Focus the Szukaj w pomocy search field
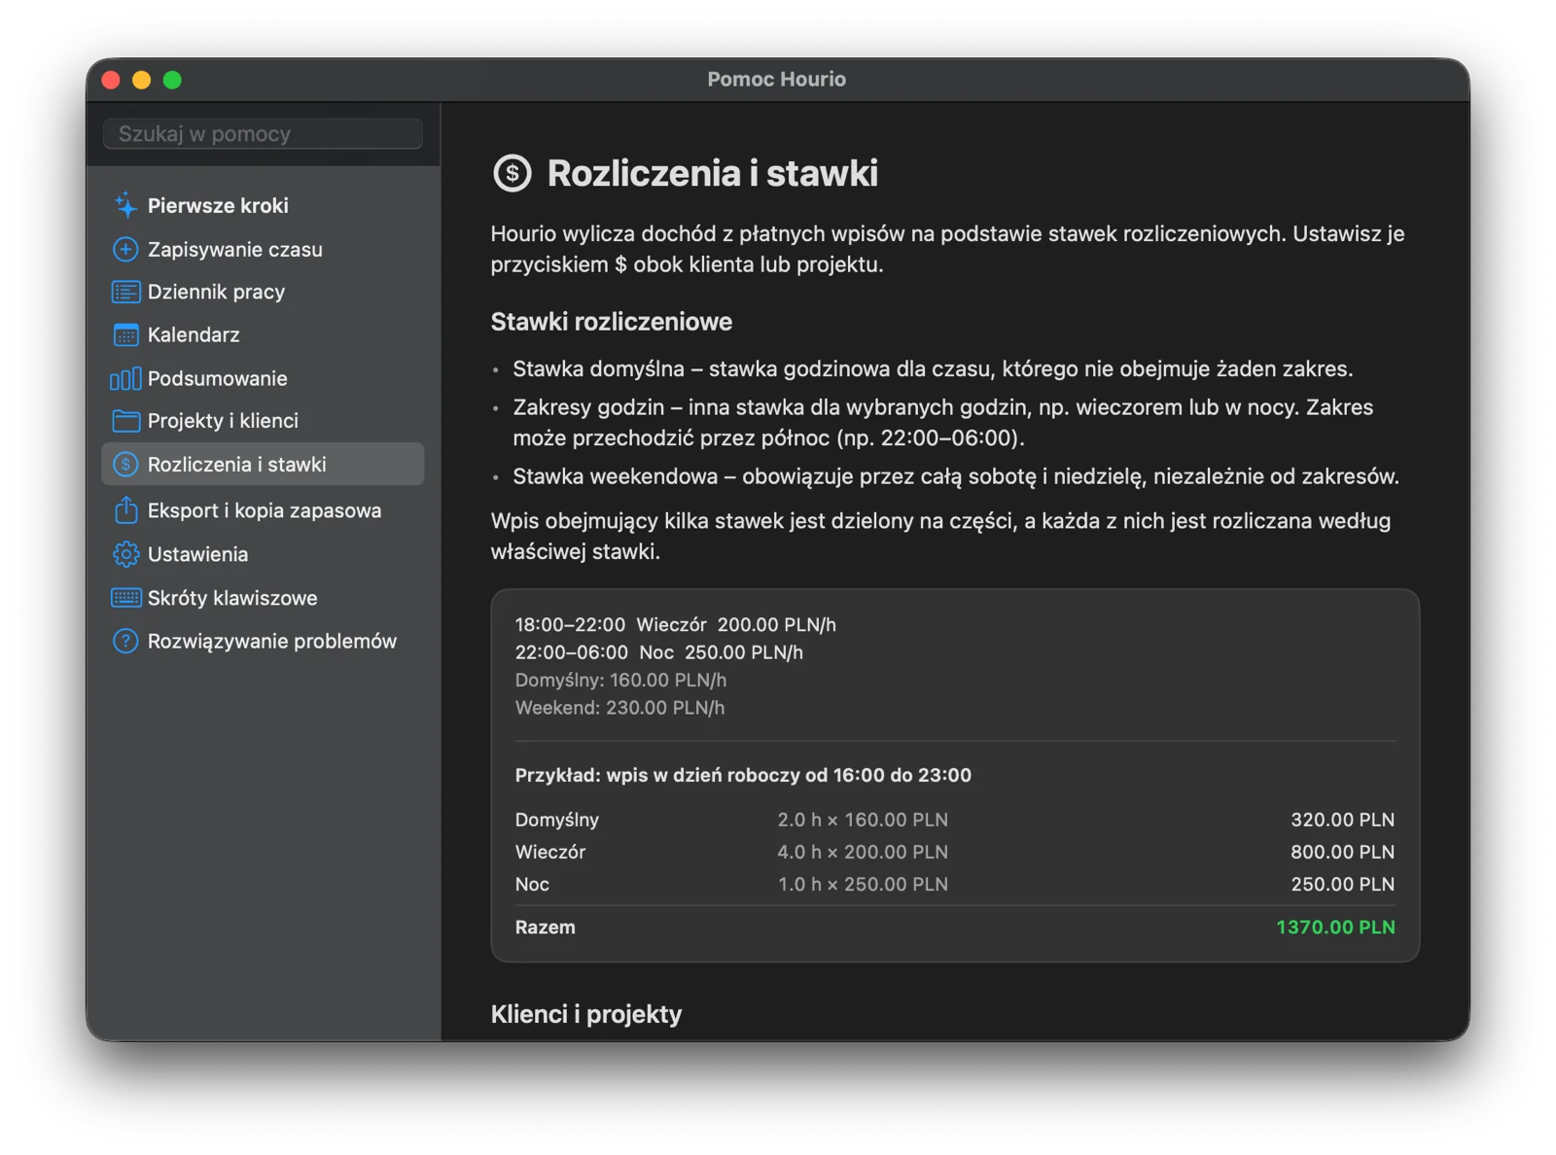The height and width of the screenshot is (1155, 1556). click(x=263, y=134)
